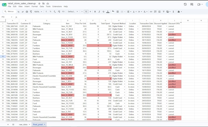The width and height of the screenshot is (208, 127).
Task: Click the Transaction Date header cell
Action: [x=146, y=24]
